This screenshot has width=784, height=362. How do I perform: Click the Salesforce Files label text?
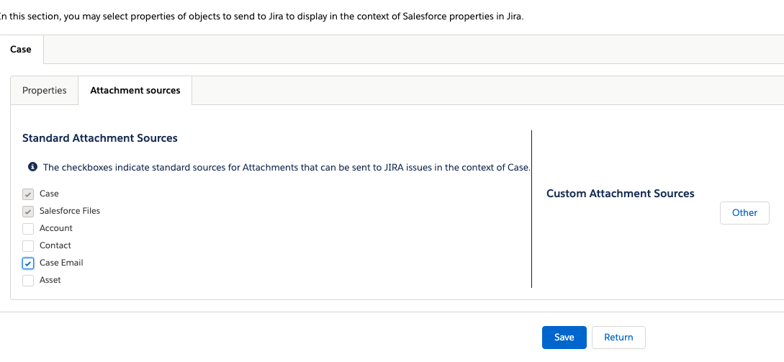[x=70, y=211]
